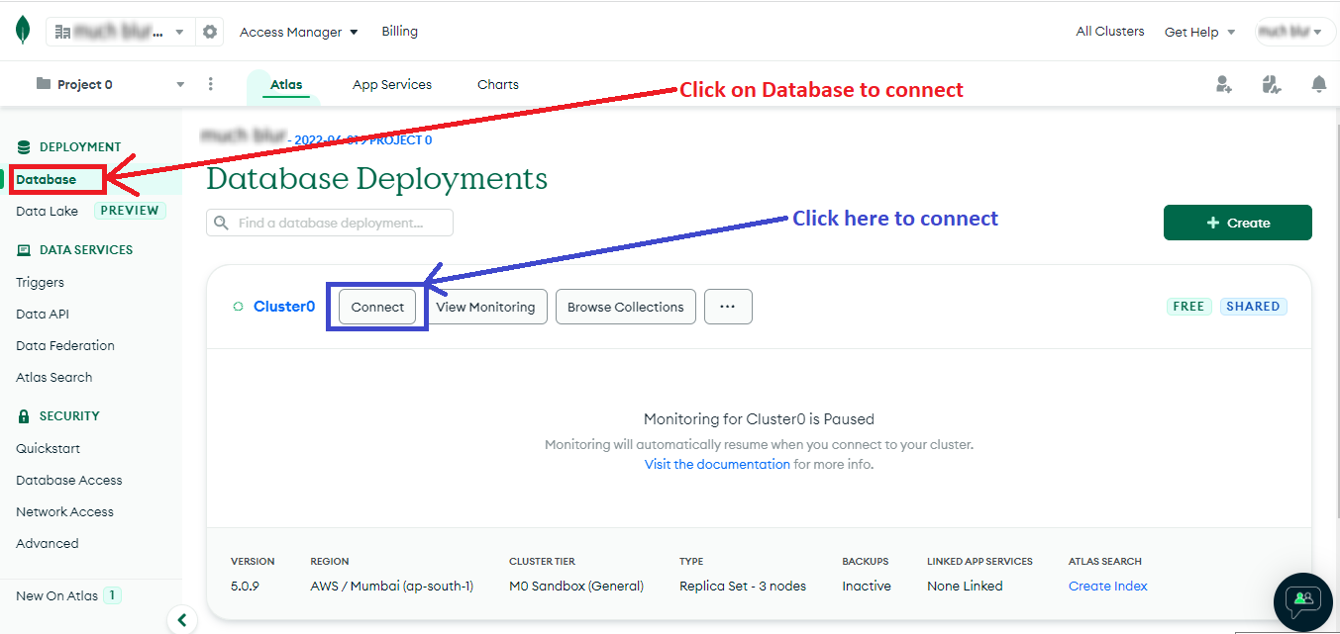Click Browse Collections for Cluster0
The height and width of the screenshot is (634, 1340).
(x=626, y=307)
